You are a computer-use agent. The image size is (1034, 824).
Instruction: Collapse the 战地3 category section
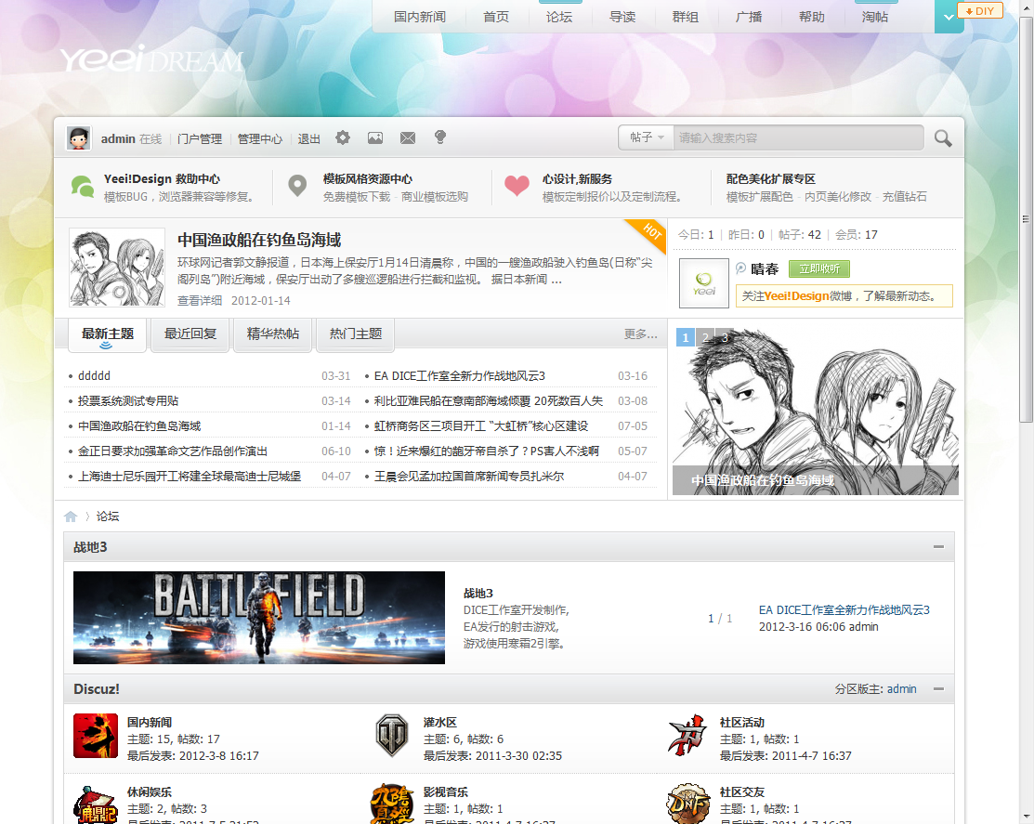point(938,547)
